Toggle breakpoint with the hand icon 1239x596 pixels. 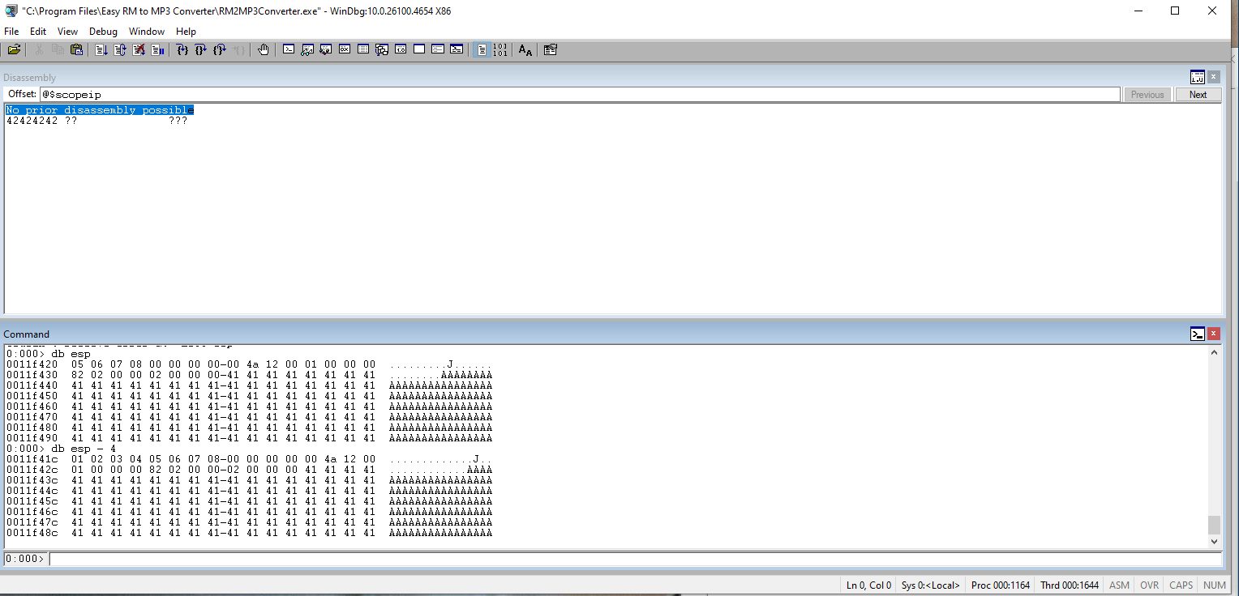(264, 50)
